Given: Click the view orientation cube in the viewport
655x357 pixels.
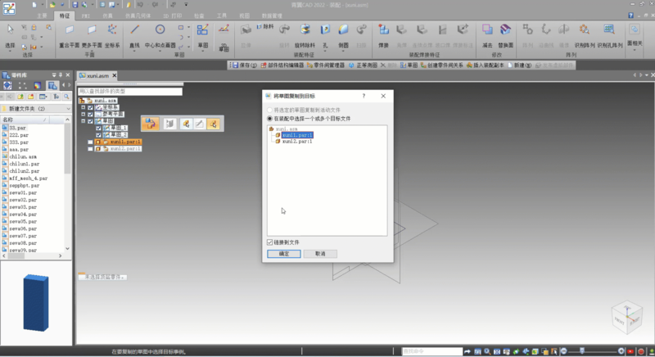Looking at the screenshot, I should pos(627,317).
